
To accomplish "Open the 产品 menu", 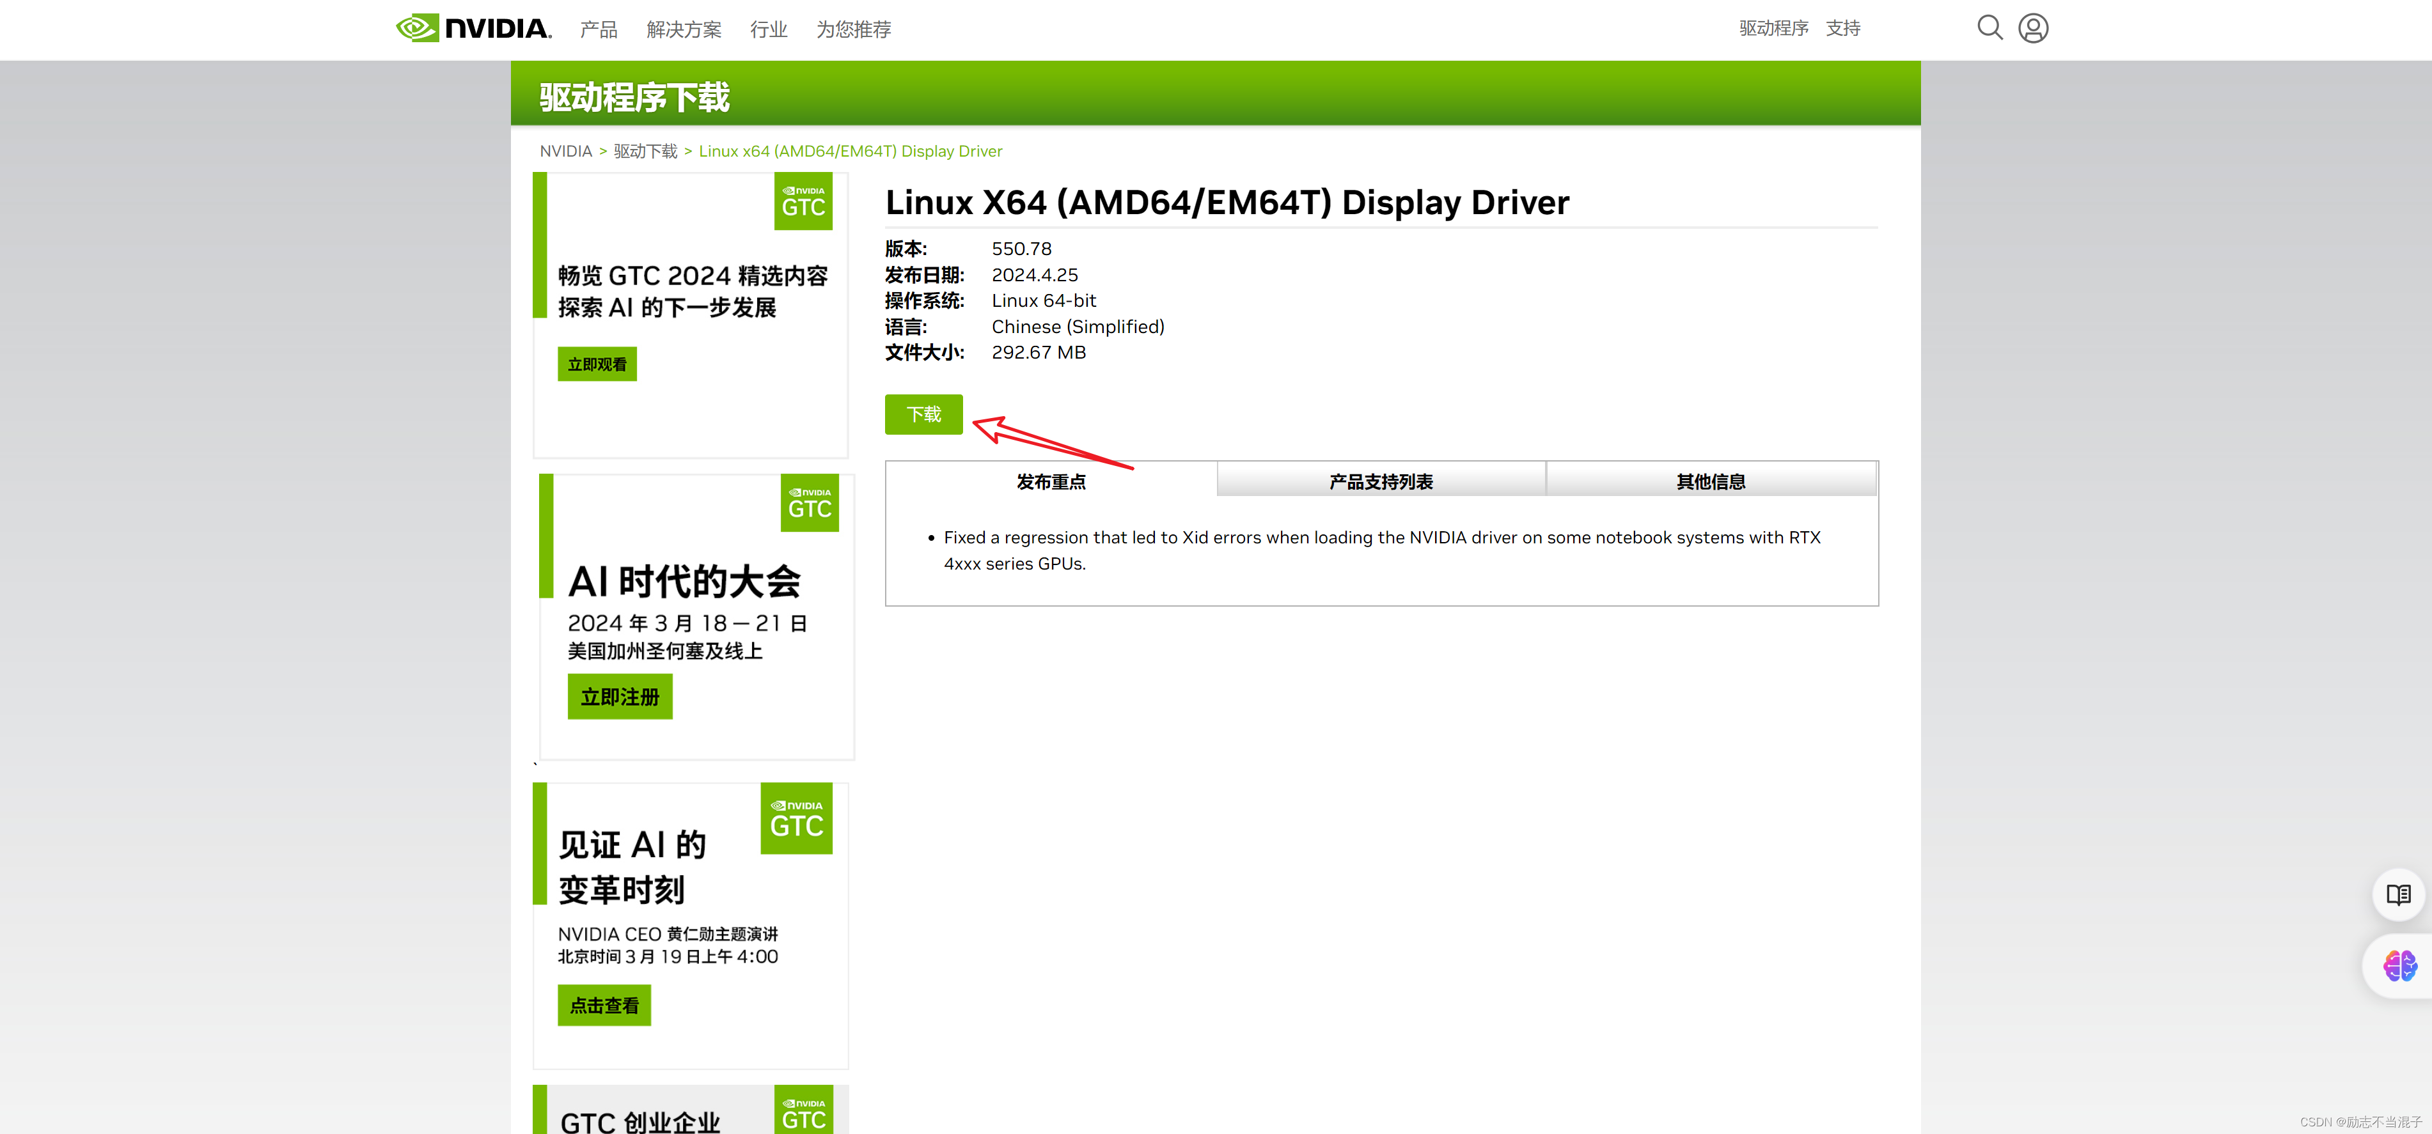I will 599,29.
